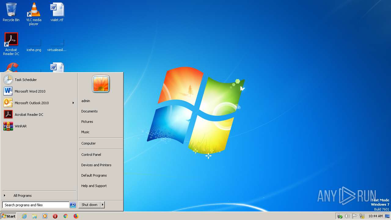
Task: Open Music from Start menu
Action: (85, 132)
